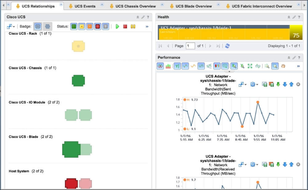Click the Health page number field

pos(190,46)
